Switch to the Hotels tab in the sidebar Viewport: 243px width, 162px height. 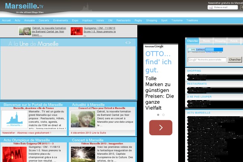click(x=234, y=41)
